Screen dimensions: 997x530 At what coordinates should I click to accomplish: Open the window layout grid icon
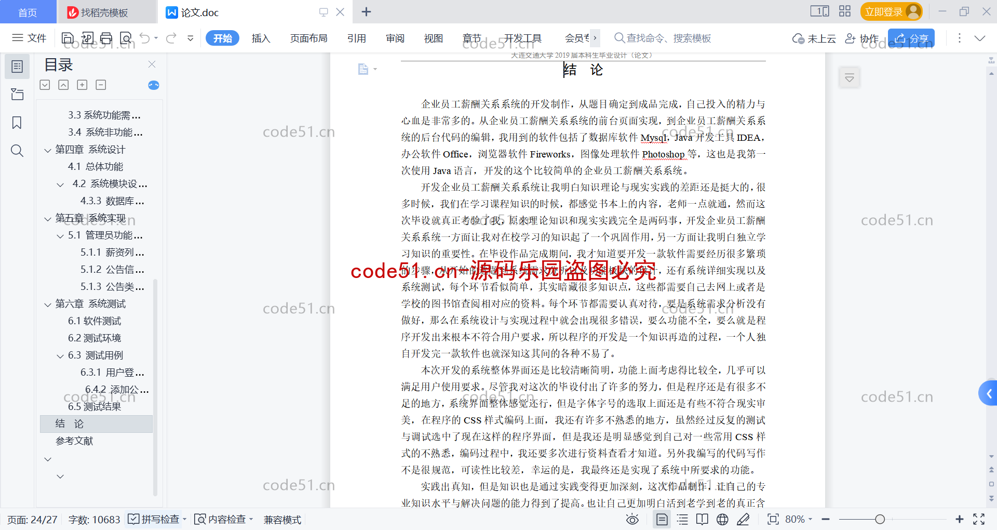pos(845,11)
